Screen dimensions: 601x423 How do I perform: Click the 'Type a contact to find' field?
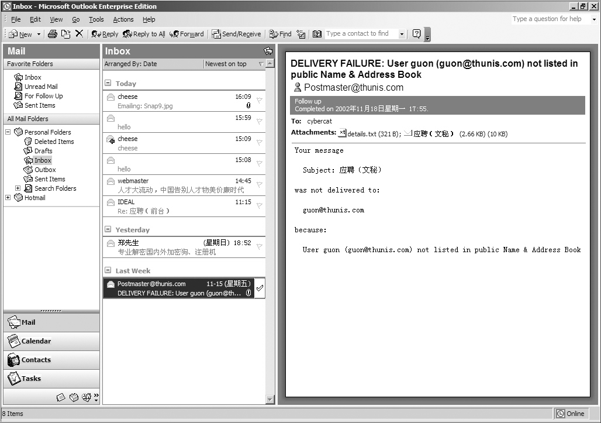361,34
